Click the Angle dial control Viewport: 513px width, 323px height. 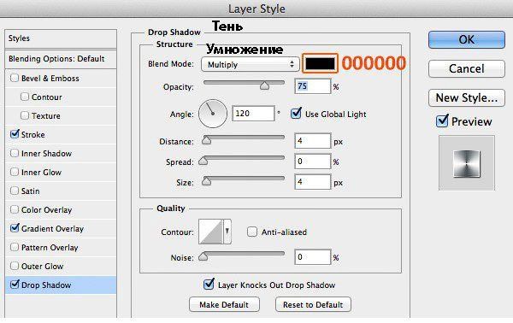coord(213,114)
